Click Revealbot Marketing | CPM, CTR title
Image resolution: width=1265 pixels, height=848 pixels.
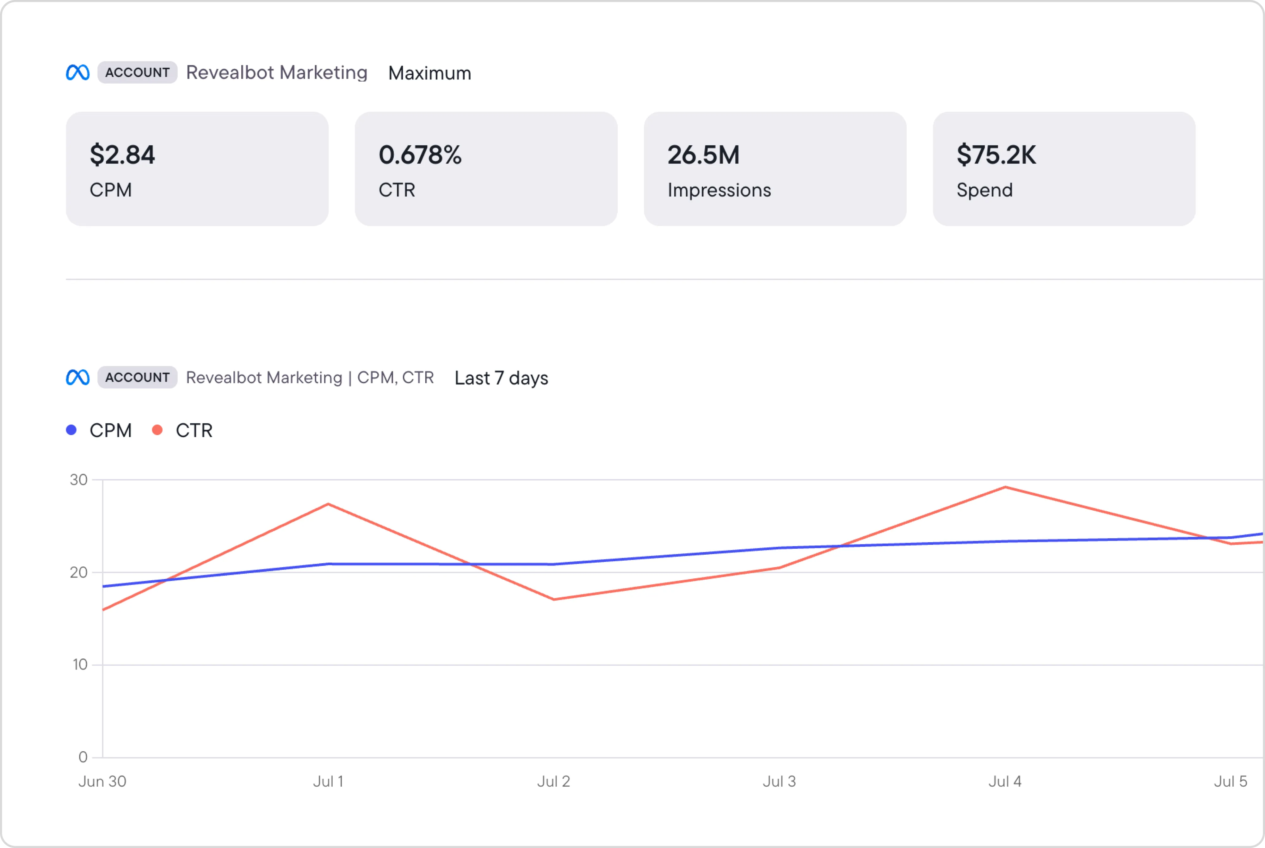click(310, 377)
